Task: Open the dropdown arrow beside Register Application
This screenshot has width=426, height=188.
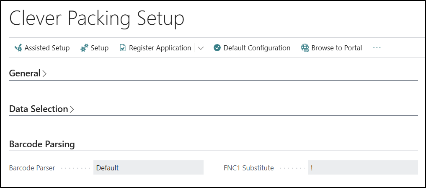Action: 201,48
